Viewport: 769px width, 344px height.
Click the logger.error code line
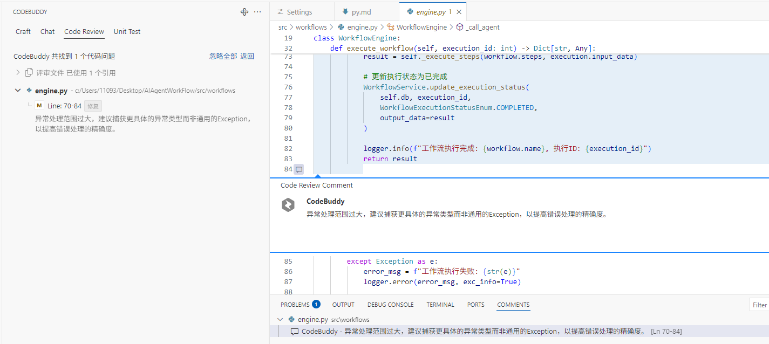442,281
